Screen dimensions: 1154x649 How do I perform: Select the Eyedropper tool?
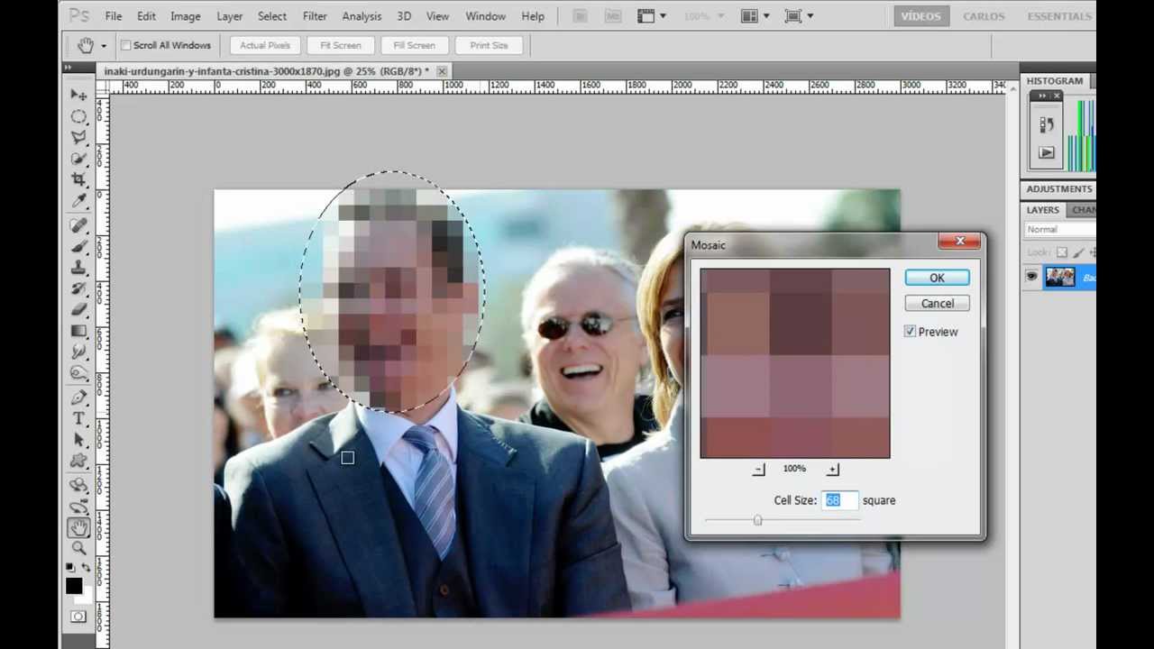(x=79, y=200)
